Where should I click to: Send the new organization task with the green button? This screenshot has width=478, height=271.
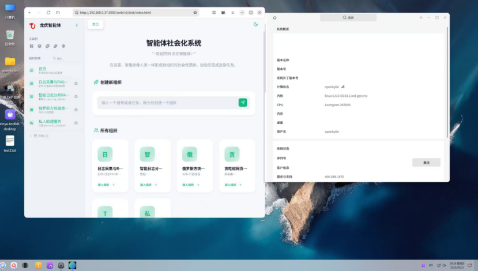(x=243, y=103)
